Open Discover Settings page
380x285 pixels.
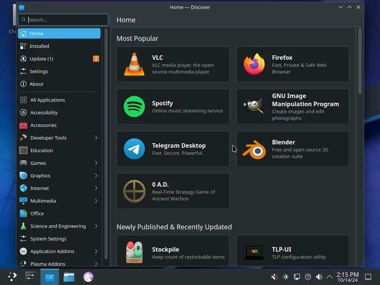pyautogui.click(x=59, y=71)
